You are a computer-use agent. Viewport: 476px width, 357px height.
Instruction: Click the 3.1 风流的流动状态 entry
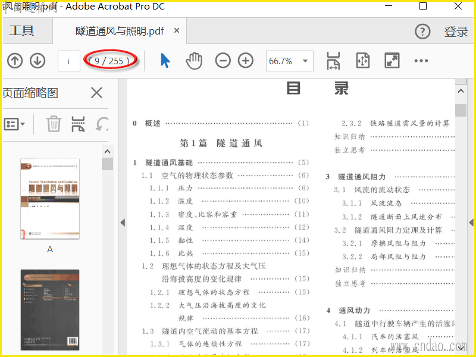[x=394, y=190]
